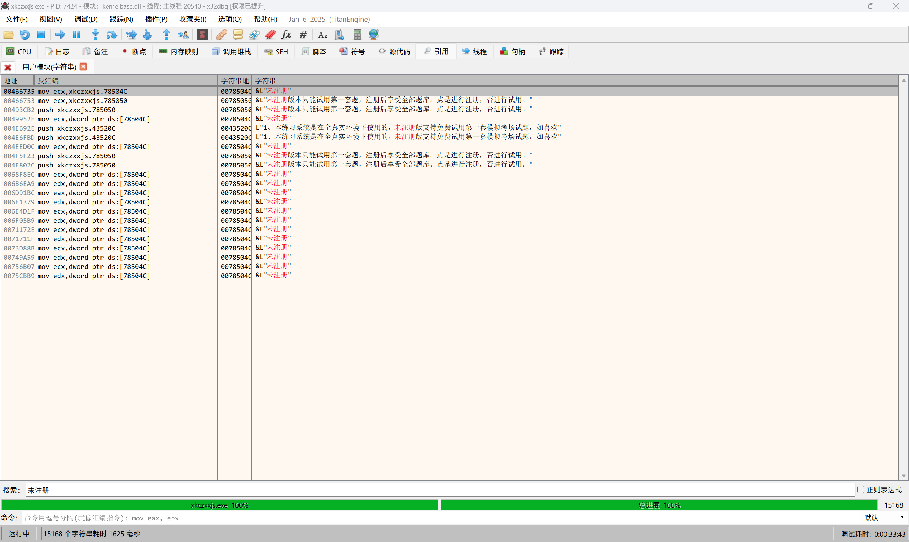Switch to the 断点 tab

[x=134, y=51]
